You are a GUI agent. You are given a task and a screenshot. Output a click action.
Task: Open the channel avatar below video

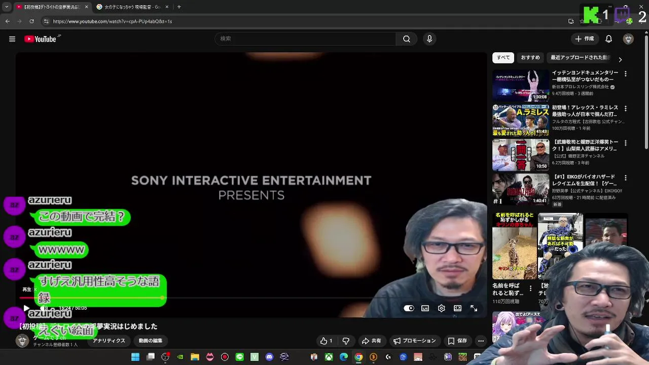(22, 341)
